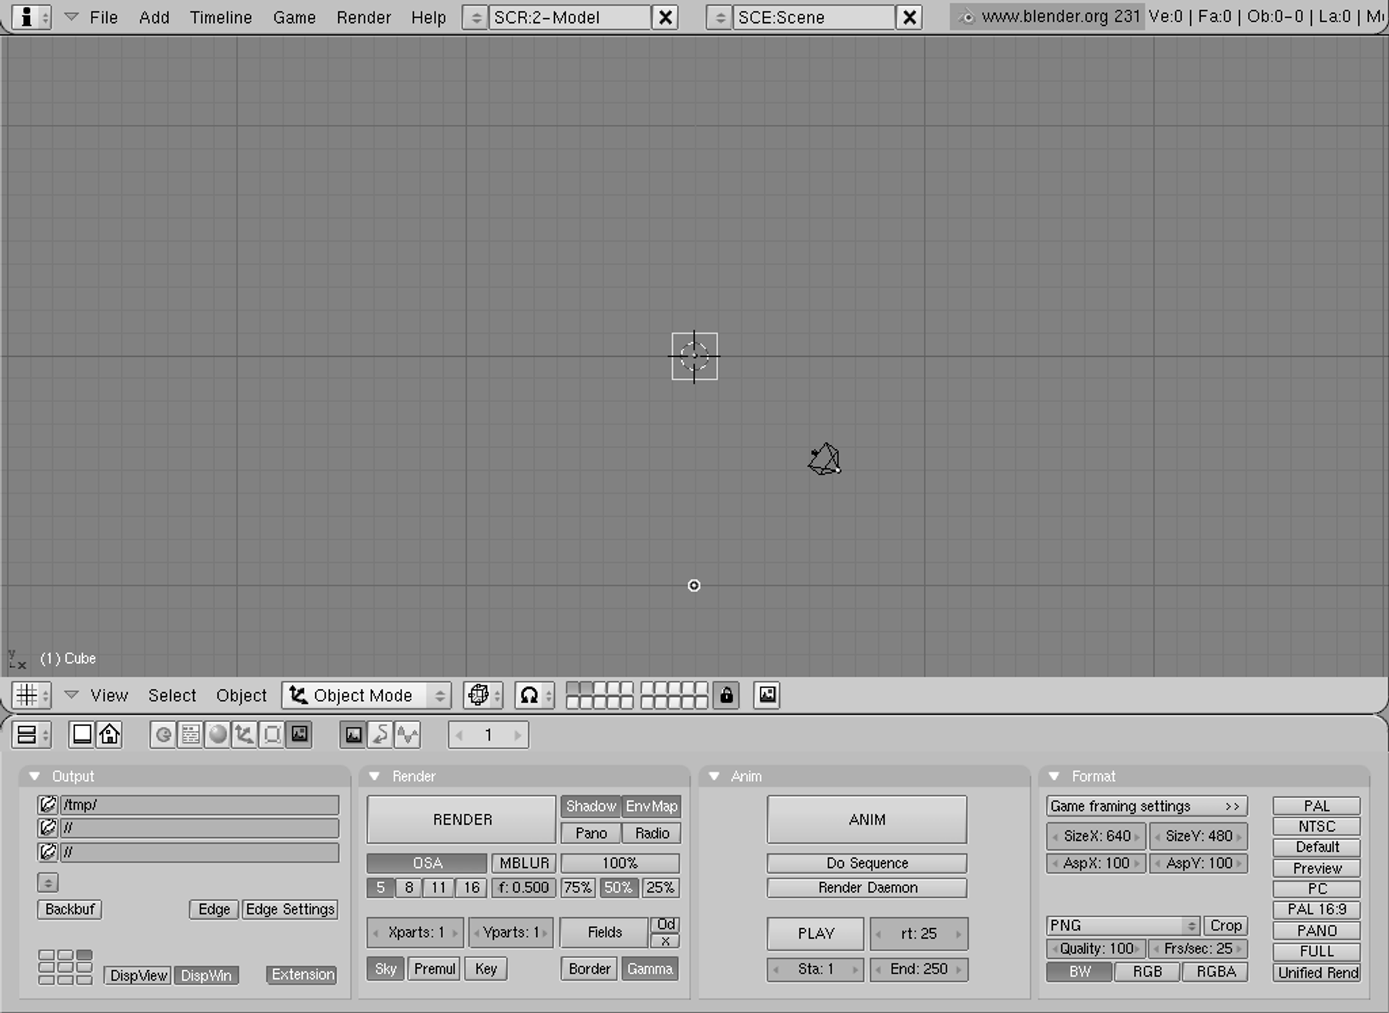
Task: Click browse icon for third output path
Action: (48, 852)
